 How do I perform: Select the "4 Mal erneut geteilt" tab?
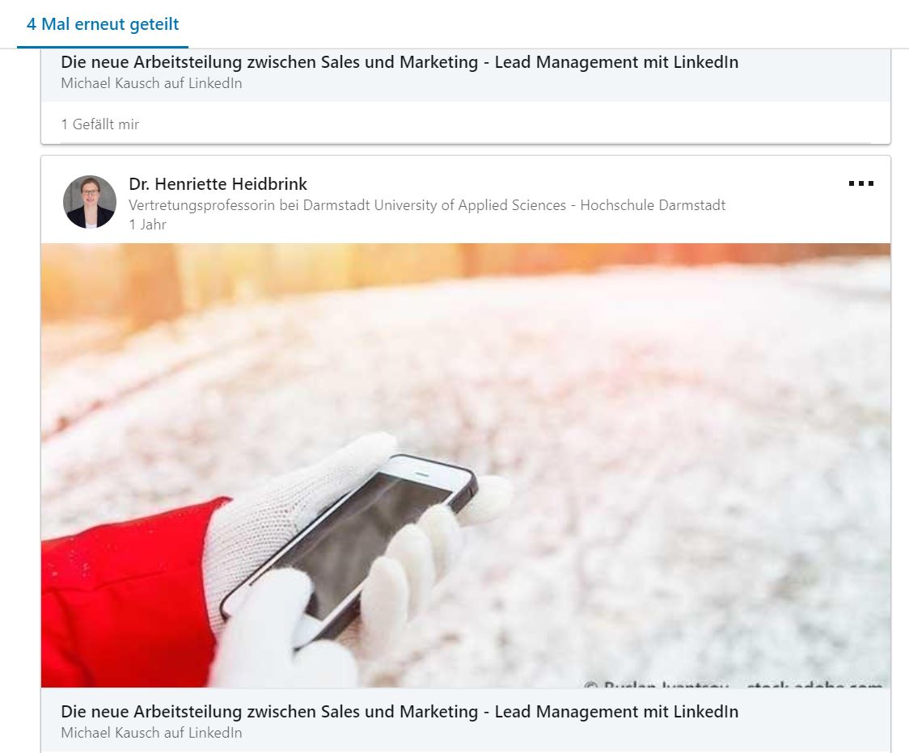click(x=103, y=24)
